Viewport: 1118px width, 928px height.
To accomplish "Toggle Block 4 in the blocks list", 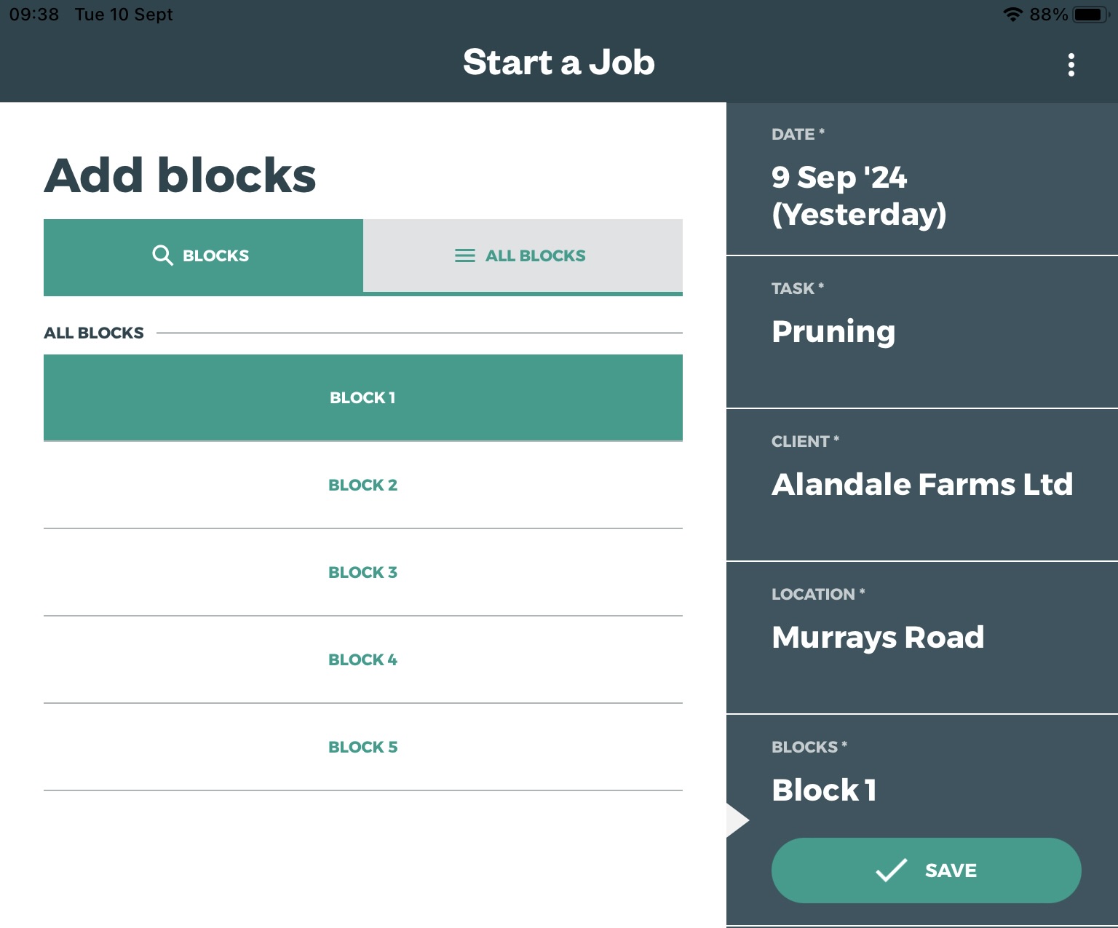I will [362, 659].
